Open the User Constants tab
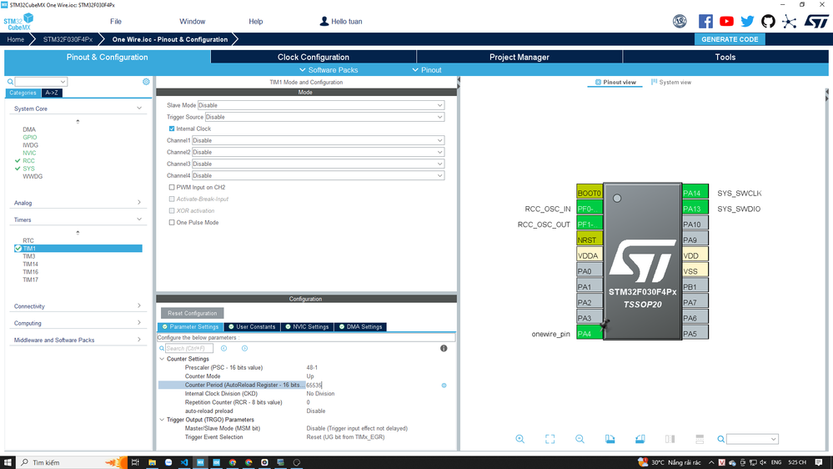The height and width of the screenshot is (469, 833). click(x=252, y=326)
